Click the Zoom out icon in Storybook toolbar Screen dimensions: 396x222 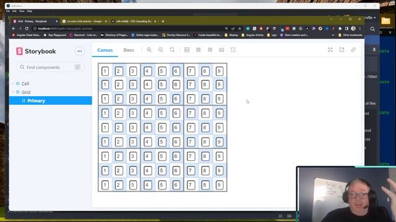click(x=161, y=50)
